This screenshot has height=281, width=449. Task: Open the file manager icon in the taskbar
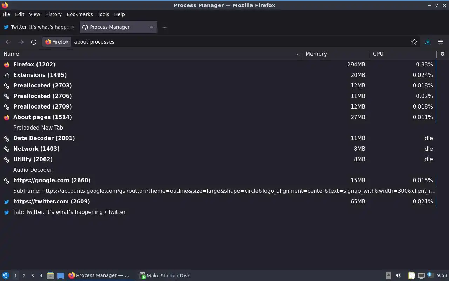click(x=51, y=275)
